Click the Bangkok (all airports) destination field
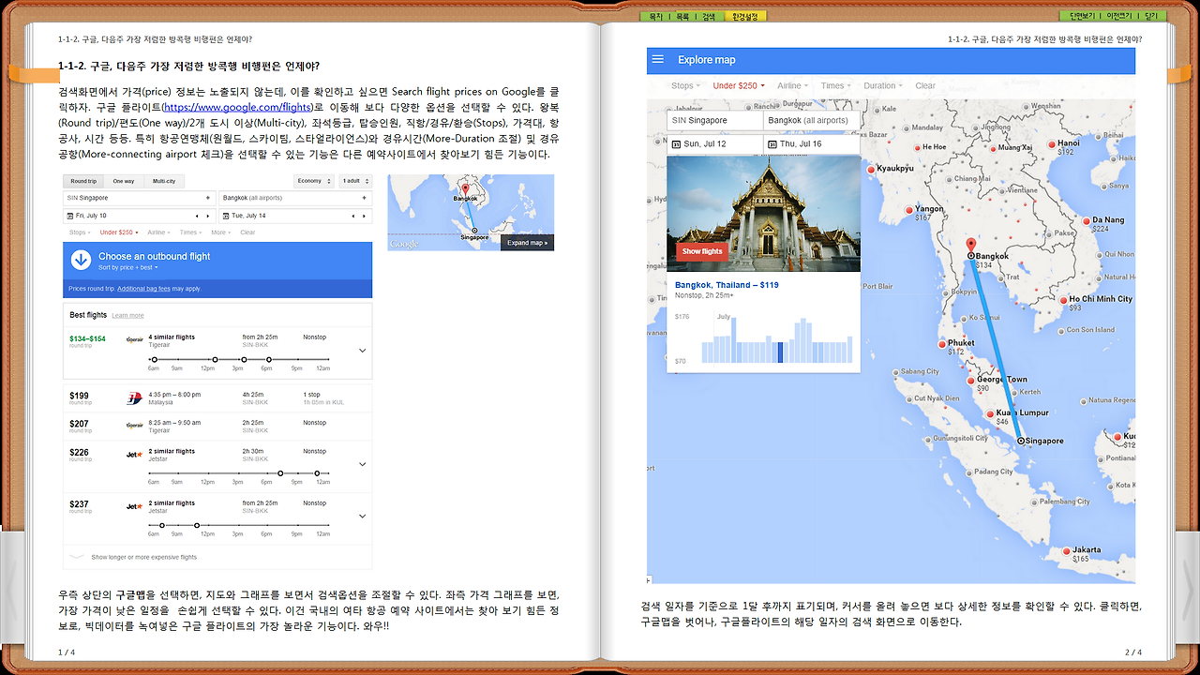1200x675 pixels. tap(295, 198)
